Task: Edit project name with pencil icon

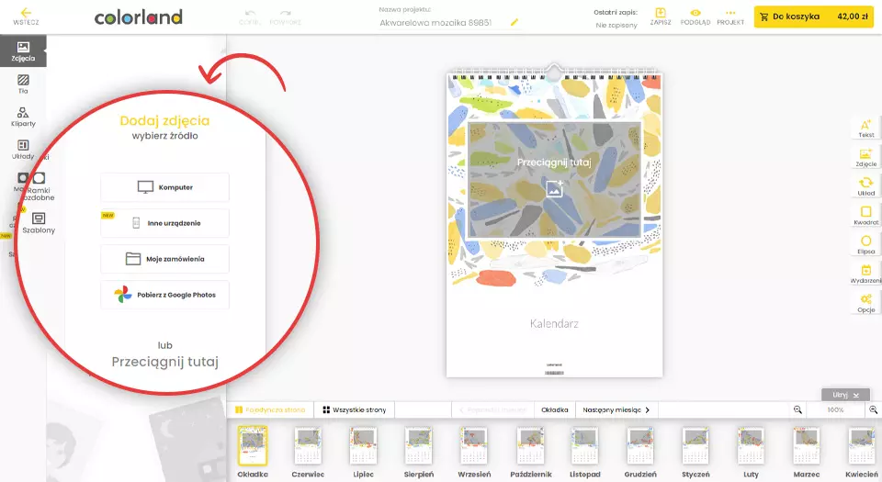Action: click(x=514, y=21)
